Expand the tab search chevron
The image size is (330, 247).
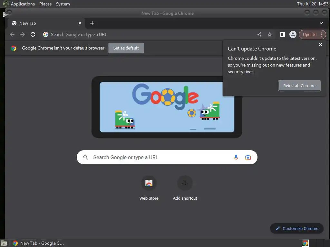(x=321, y=23)
